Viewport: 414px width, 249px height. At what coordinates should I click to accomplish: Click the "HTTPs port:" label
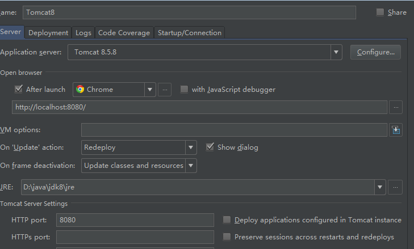[31, 237]
